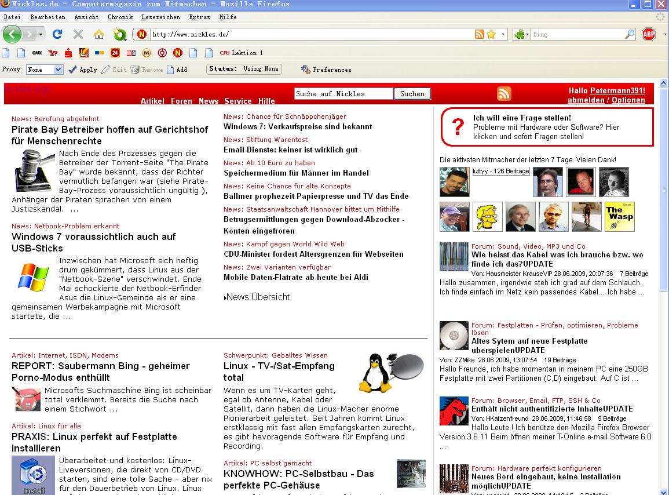669x495 pixels.
Task: Open the CRI Lektion 1 bookmark
Action: [242, 53]
